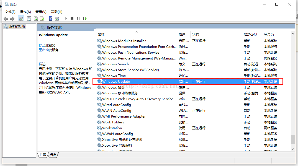Click the gear icon of Windows Search
The height and width of the screenshot is (166, 298).
tap(99, 64)
